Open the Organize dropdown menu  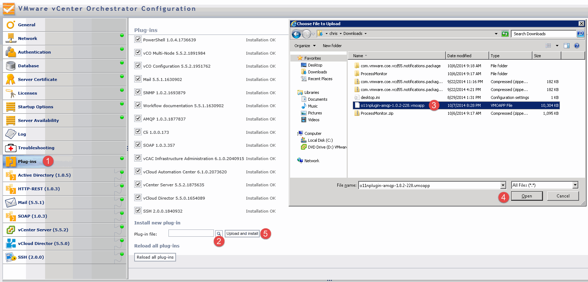pyautogui.click(x=305, y=46)
